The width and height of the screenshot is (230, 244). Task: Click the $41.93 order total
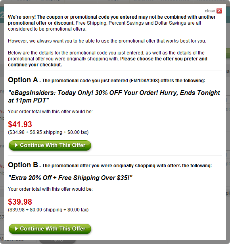pyautogui.click(x=20, y=124)
